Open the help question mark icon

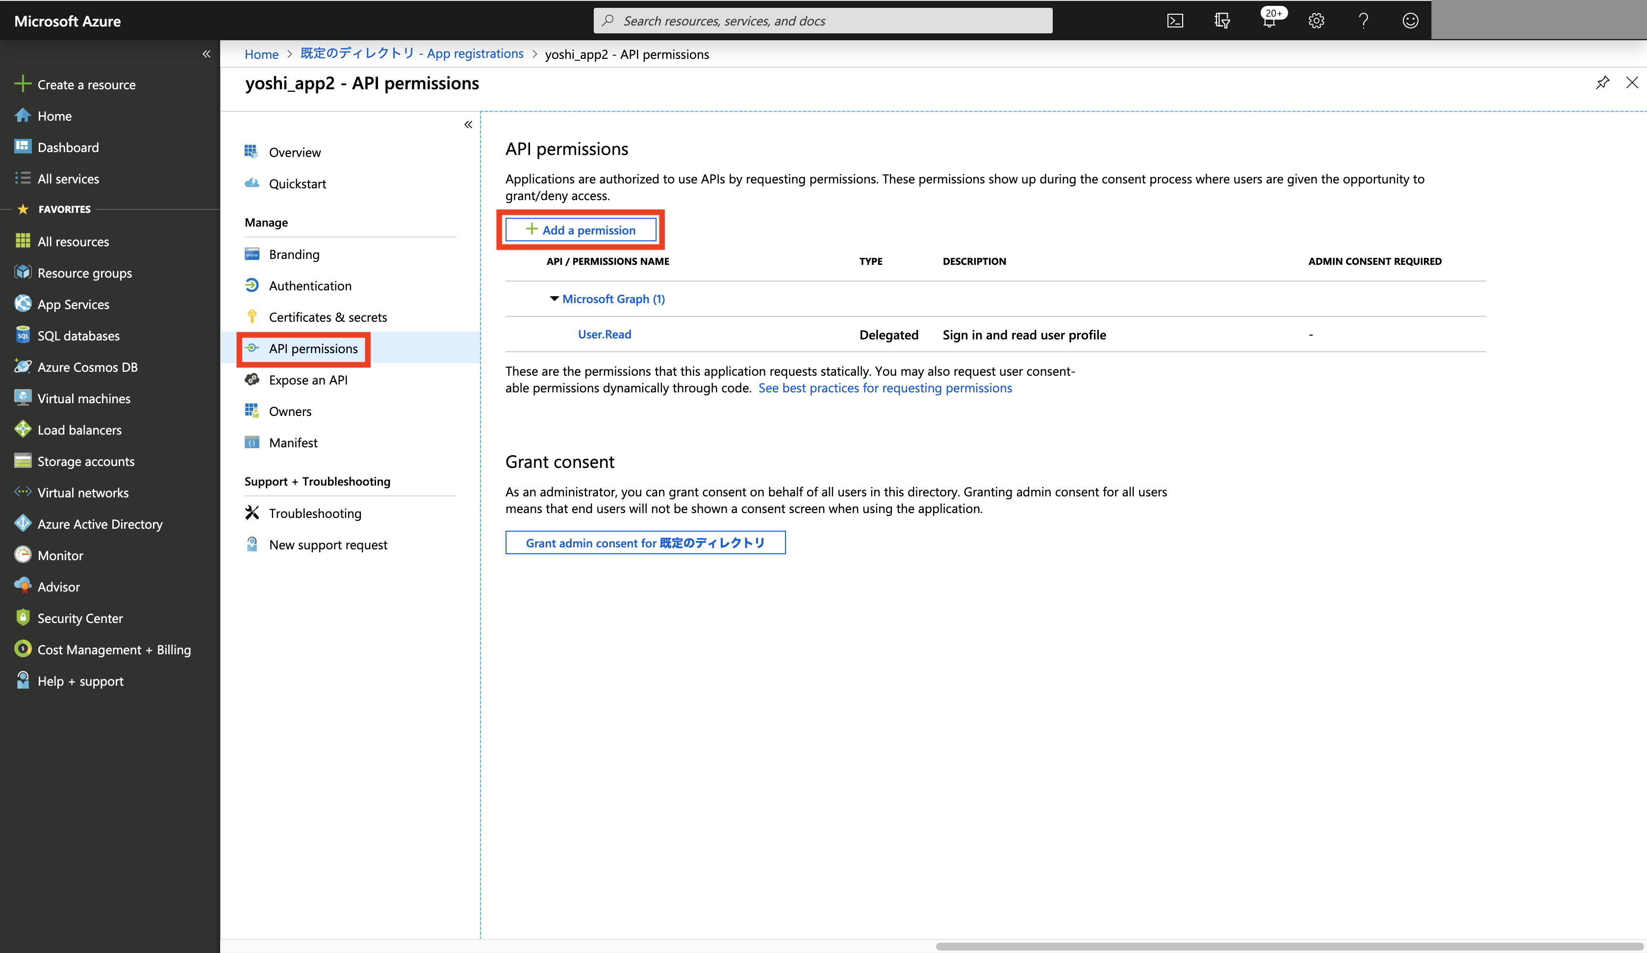(1364, 21)
